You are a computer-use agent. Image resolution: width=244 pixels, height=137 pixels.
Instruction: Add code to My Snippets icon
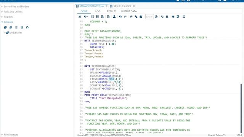(102, 17)
